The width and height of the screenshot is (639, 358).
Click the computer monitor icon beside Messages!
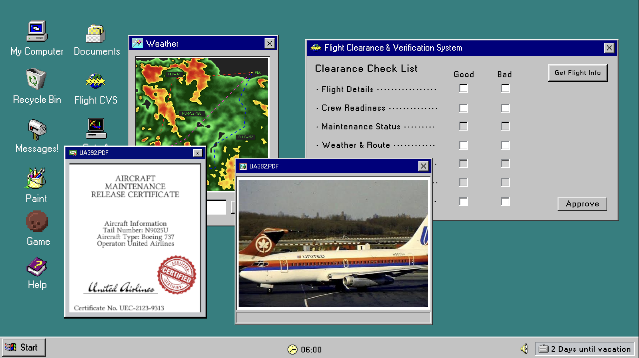pyautogui.click(x=96, y=128)
